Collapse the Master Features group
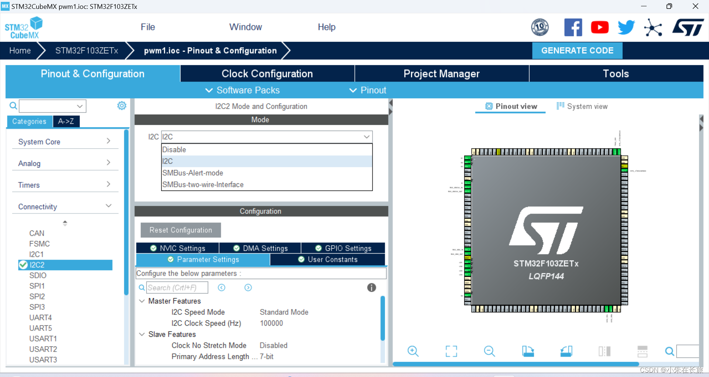Image resolution: width=709 pixels, height=377 pixels. [x=142, y=301]
